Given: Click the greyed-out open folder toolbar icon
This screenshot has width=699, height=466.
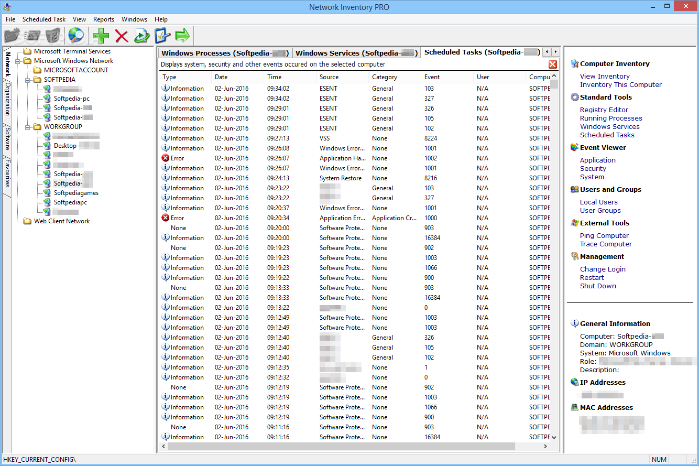Looking at the screenshot, I should tap(12, 36).
